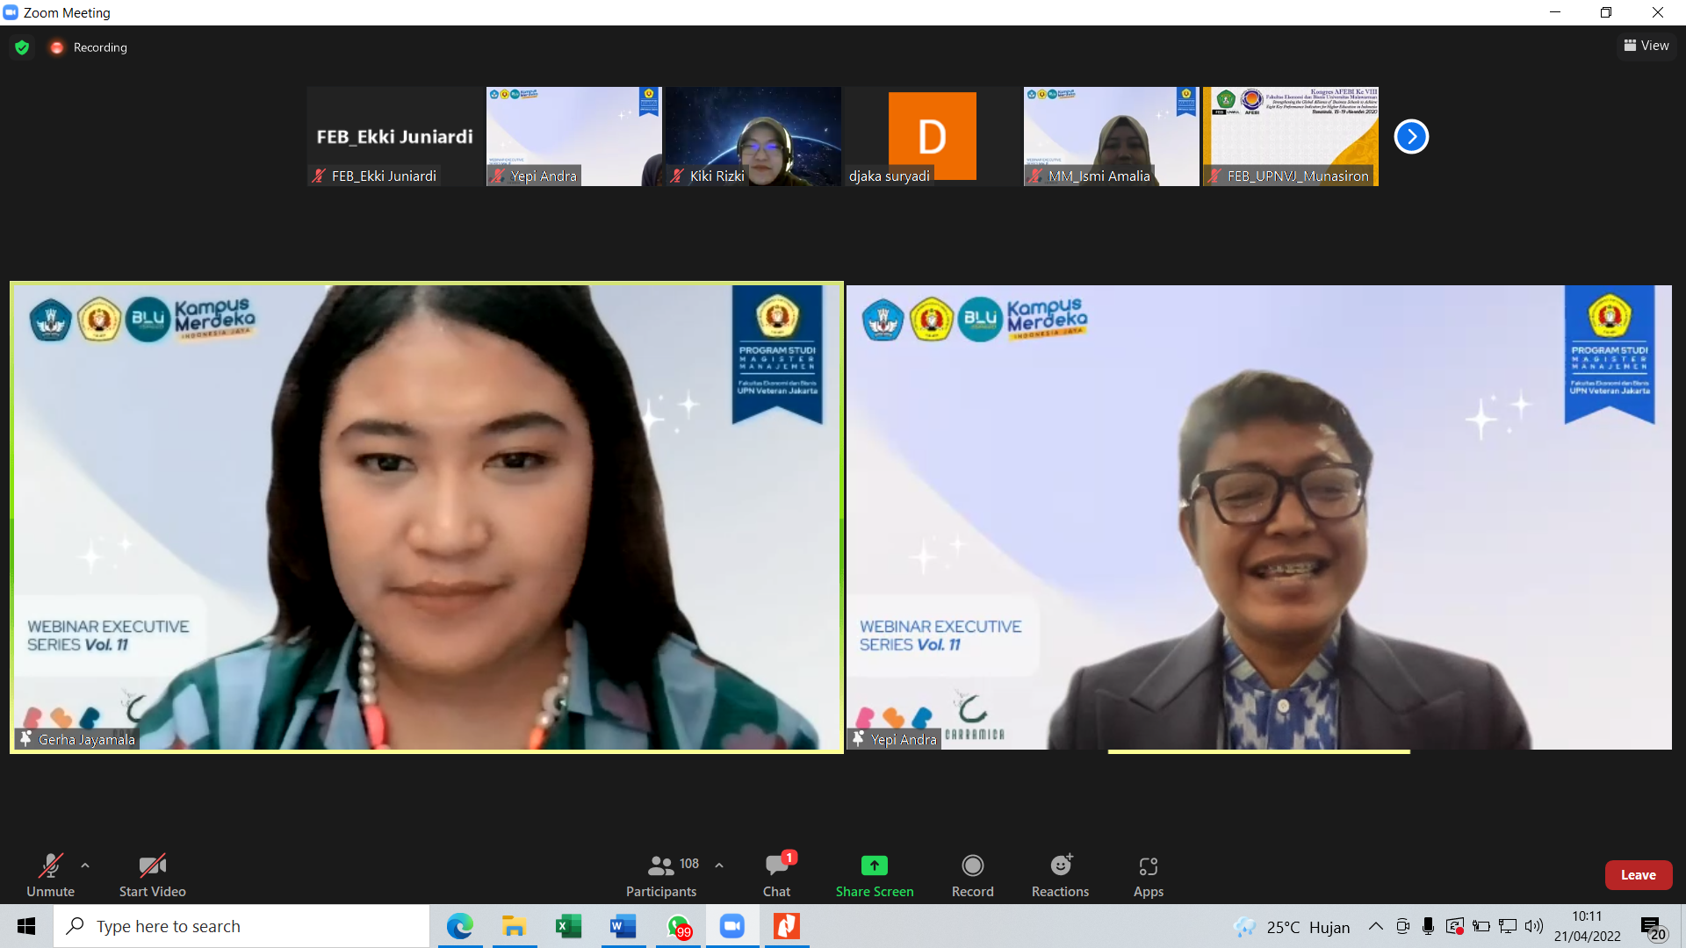
Task: Toggle network status icon in system tray
Action: pos(1509,926)
